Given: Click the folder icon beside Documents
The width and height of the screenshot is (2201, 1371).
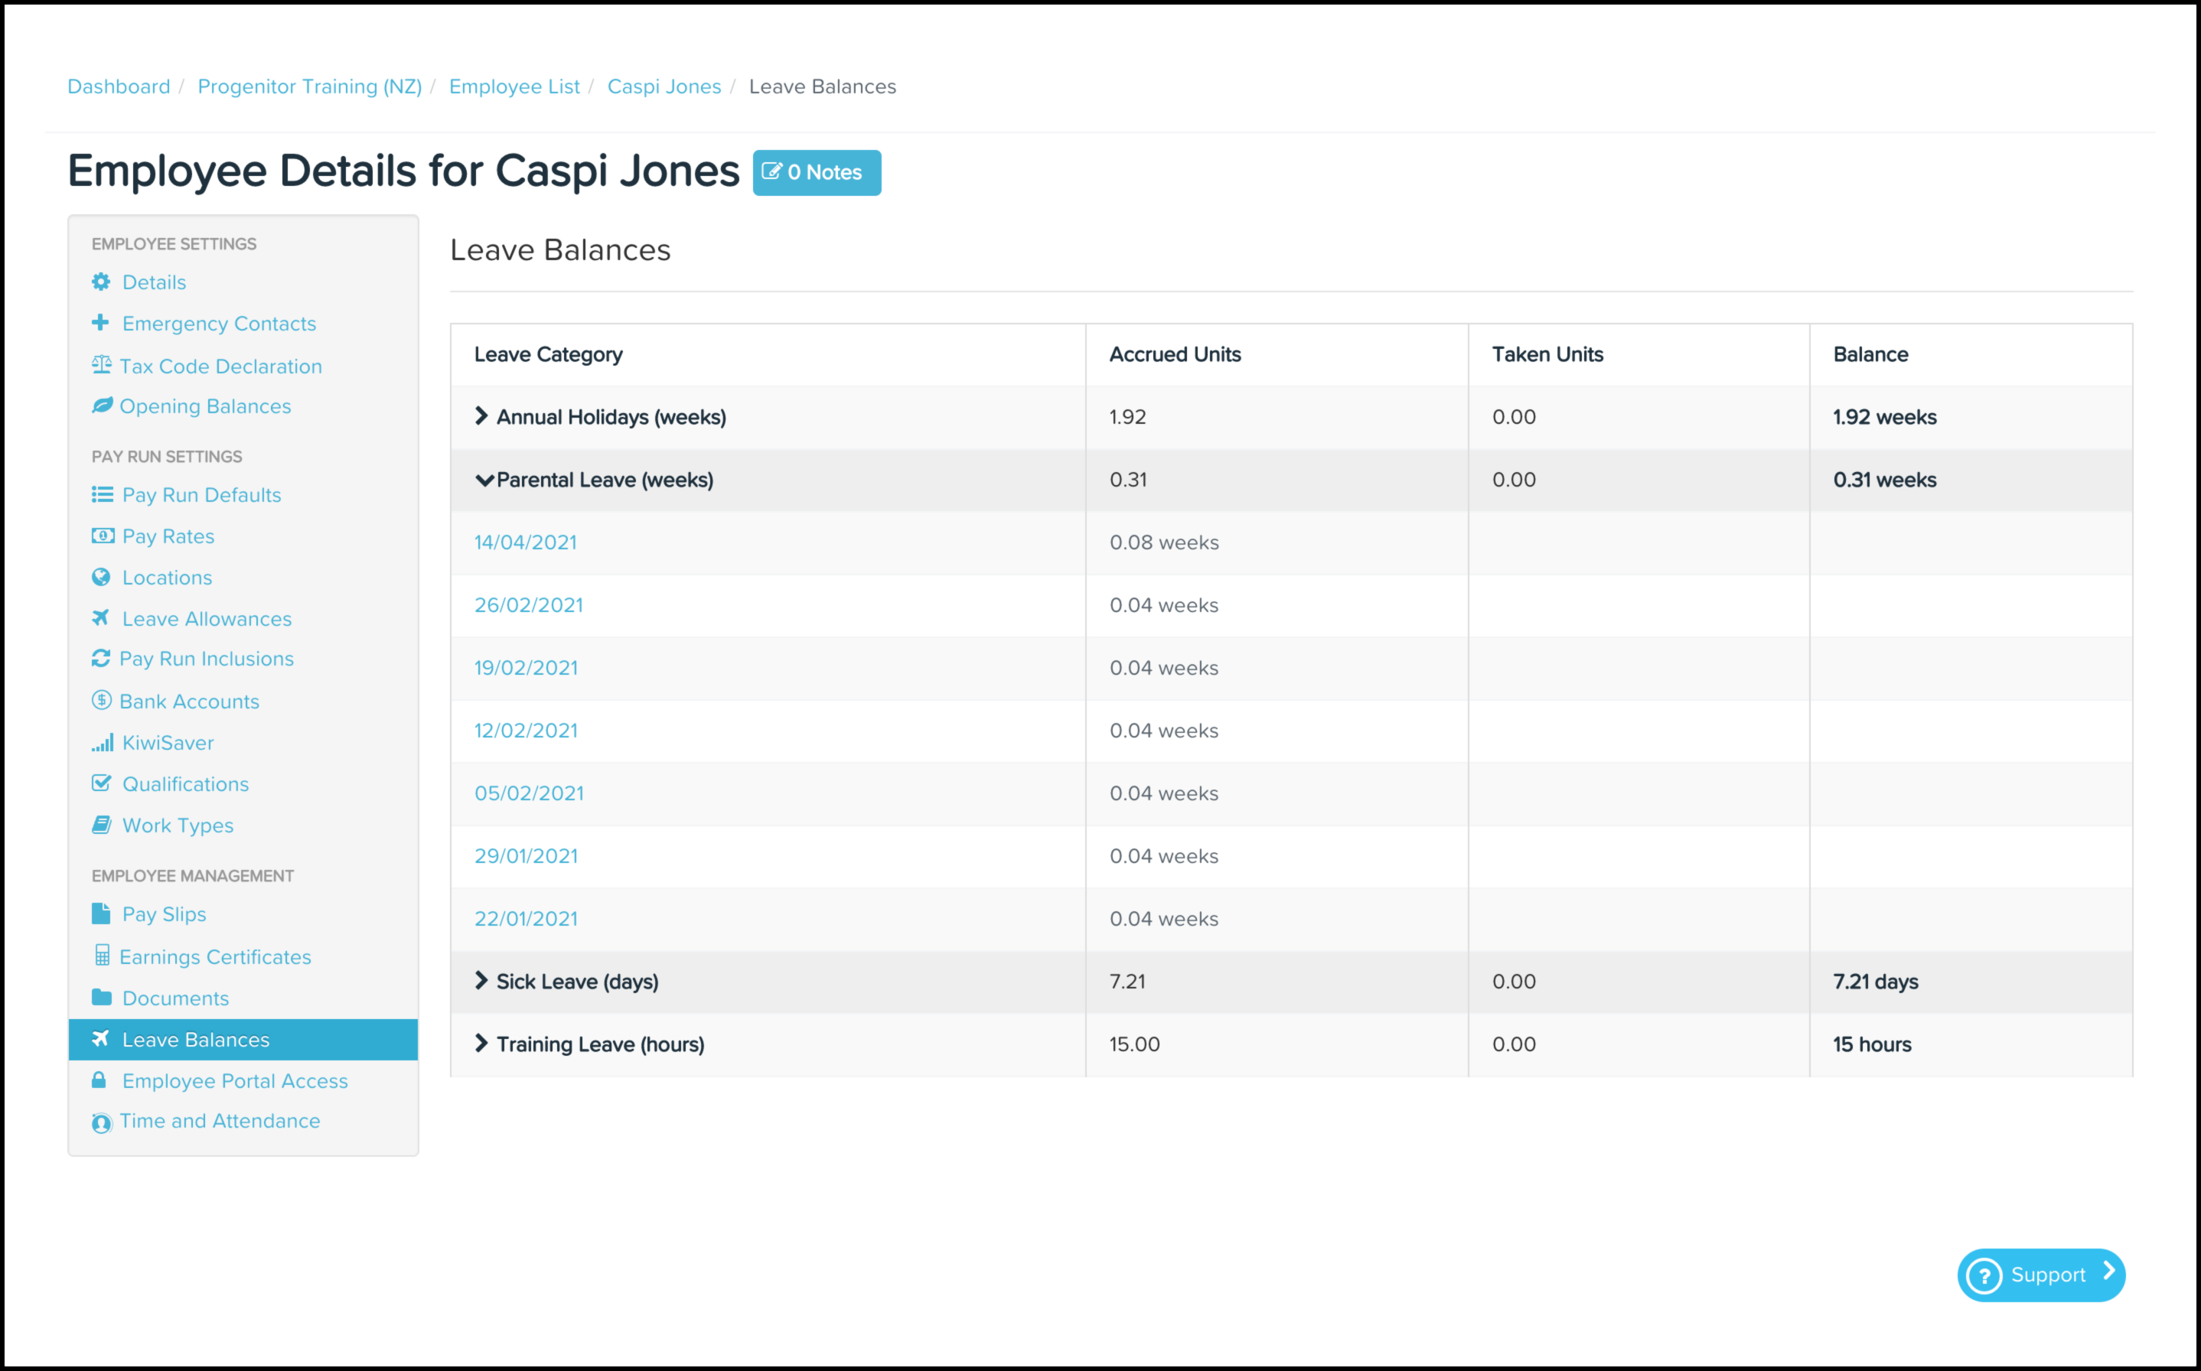Looking at the screenshot, I should click(x=102, y=998).
